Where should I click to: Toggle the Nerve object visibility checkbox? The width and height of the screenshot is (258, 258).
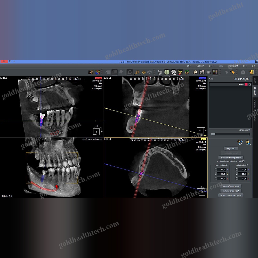click(249, 84)
